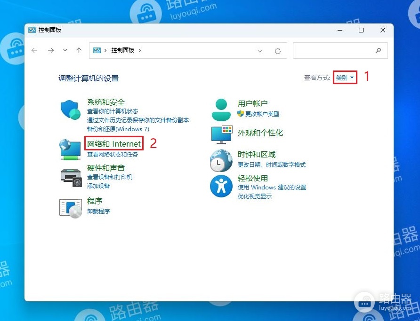Click the 添加设备 link

pos(98,186)
